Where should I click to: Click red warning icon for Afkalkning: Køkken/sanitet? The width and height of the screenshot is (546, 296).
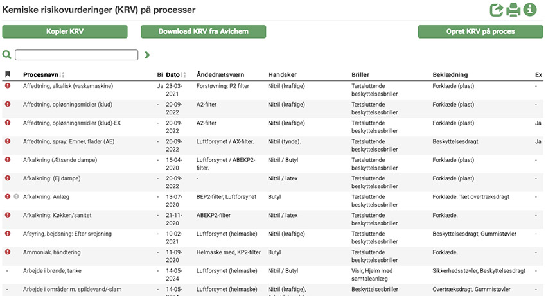8,215
